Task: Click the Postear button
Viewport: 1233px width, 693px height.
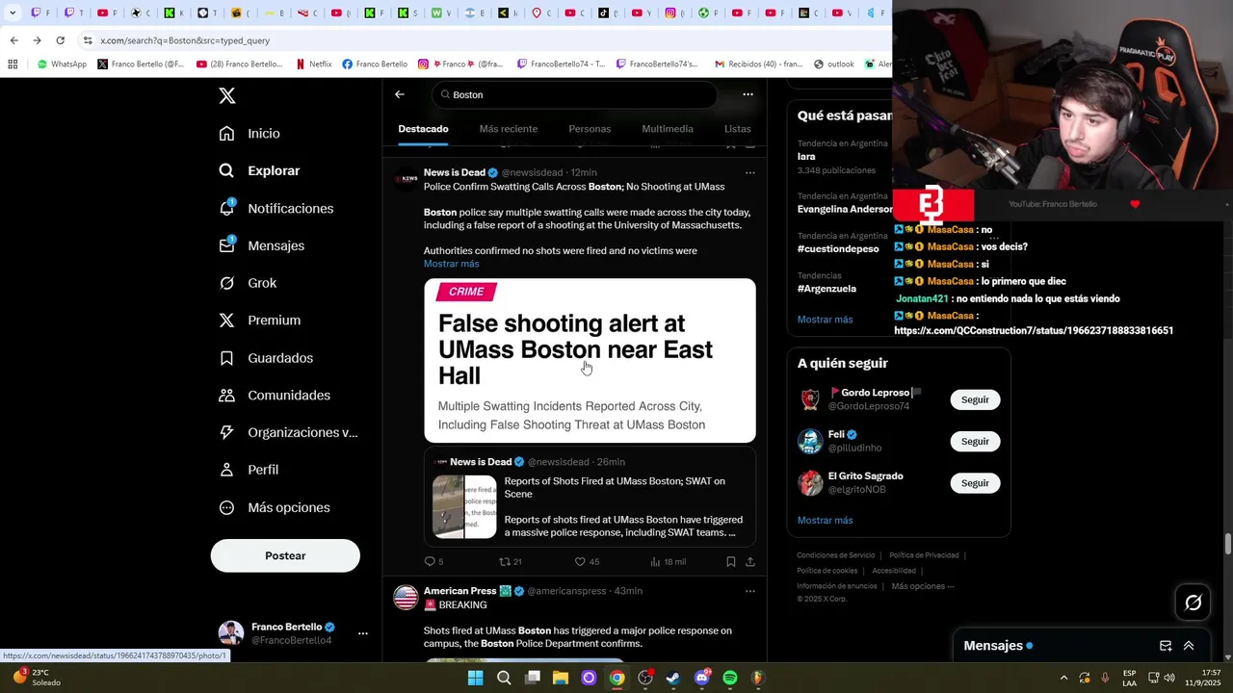Action: (x=285, y=555)
